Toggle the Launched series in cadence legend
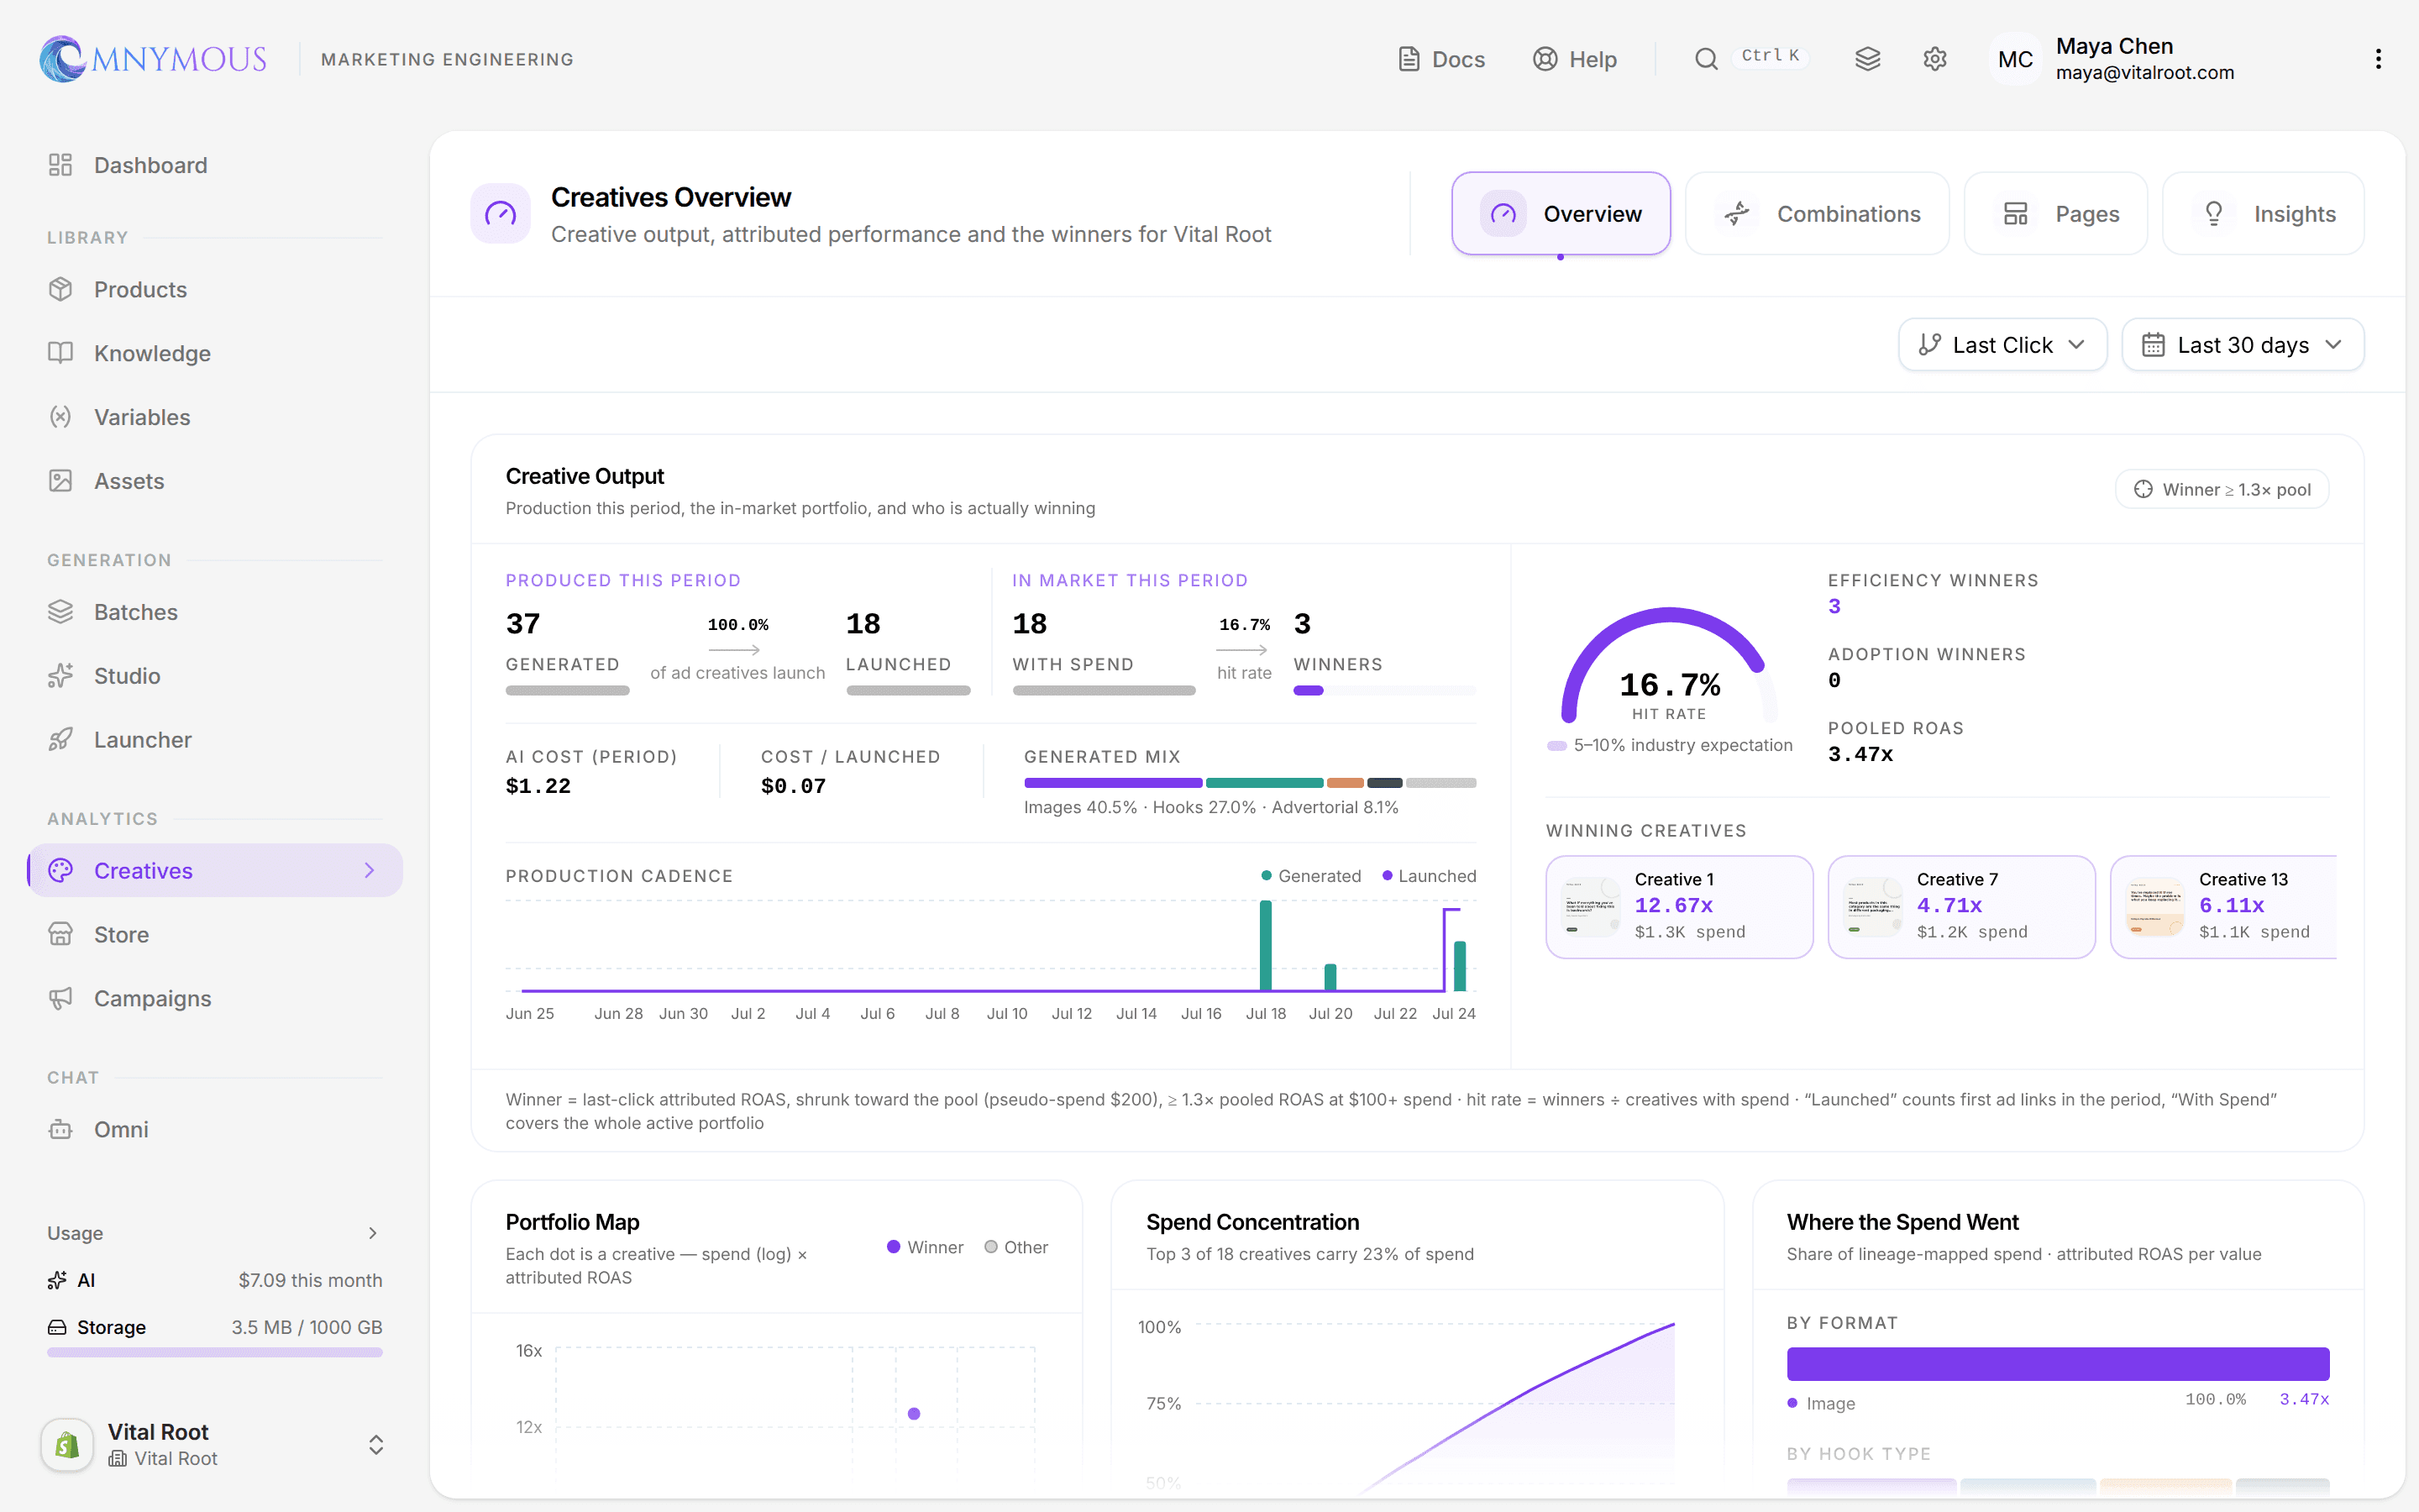This screenshot has width=2419, height=1512. (x=1429, y=876)
